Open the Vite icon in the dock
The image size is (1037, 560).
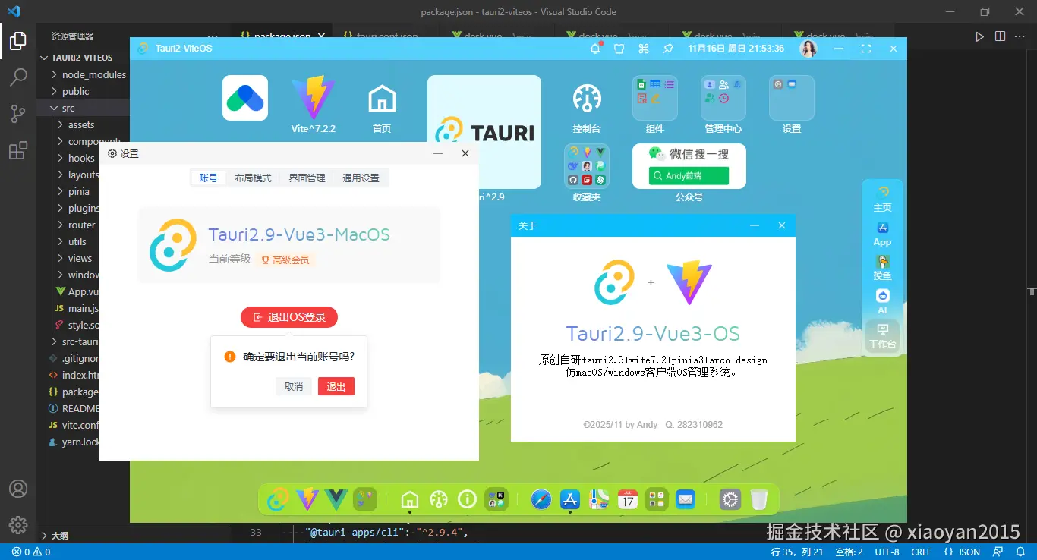coord(307,499)
